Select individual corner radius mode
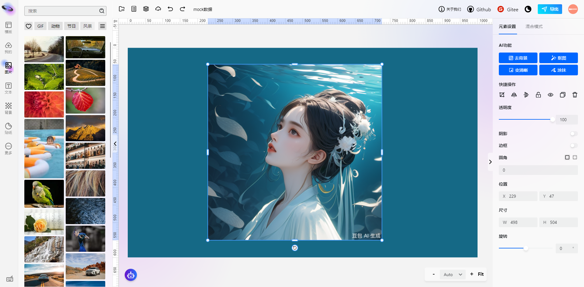 click(575, 157)
